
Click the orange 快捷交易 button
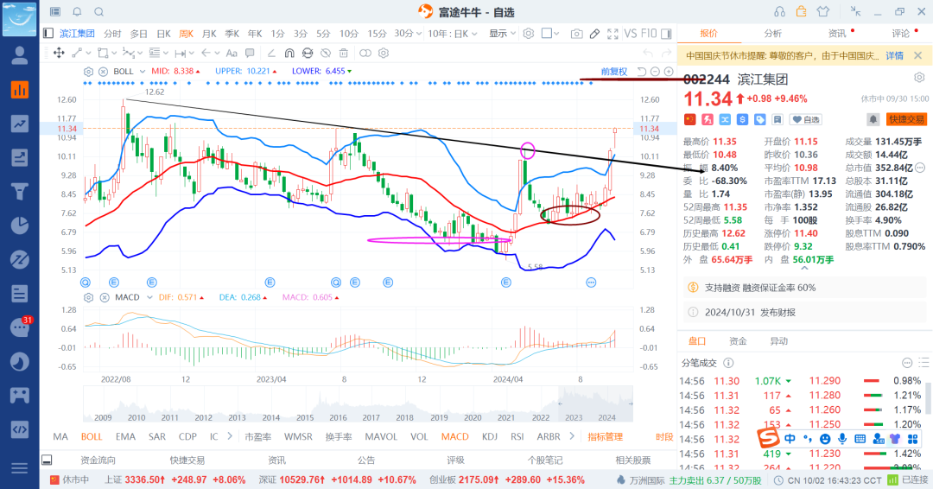point(906,119)
